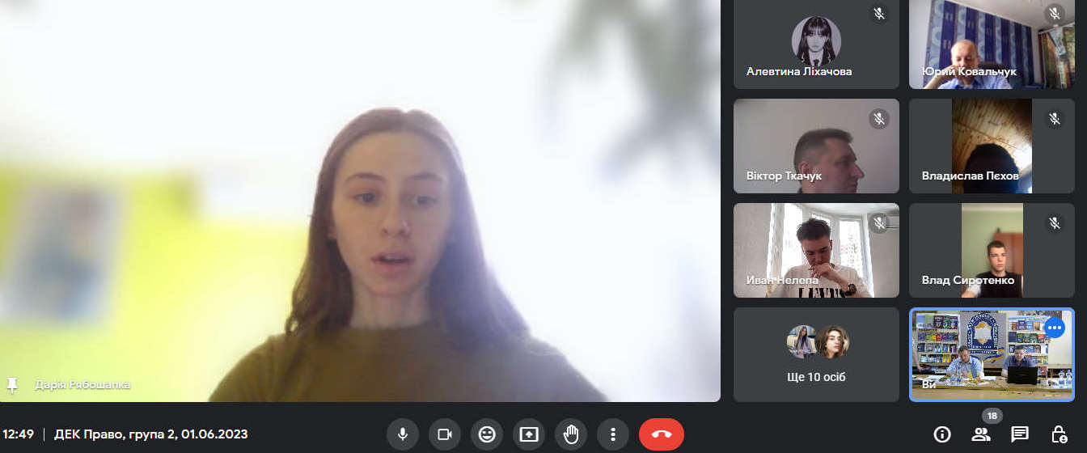The image size is (1087, 453).
Task: Toggle the camera button in call controls
Action: [444, 434]
